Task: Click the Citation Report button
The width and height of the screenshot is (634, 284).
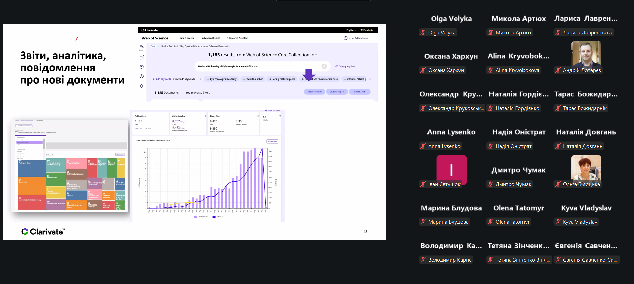Action: (x=337, y=92)
